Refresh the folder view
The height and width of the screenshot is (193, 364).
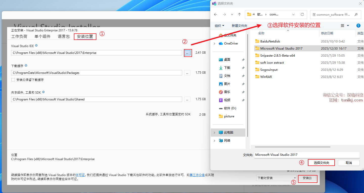[302, 14]
